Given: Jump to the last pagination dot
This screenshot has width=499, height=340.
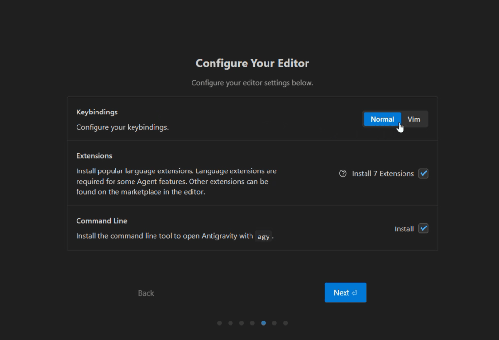Looking at the screenshot, I should point(286,323).
